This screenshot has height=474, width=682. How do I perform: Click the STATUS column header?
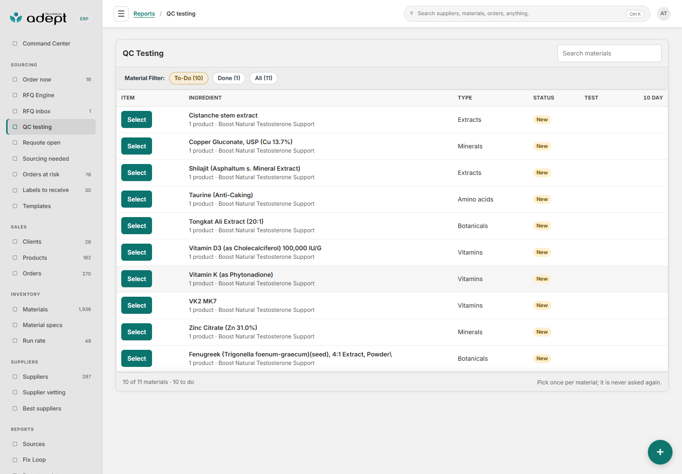click(543, 98)
